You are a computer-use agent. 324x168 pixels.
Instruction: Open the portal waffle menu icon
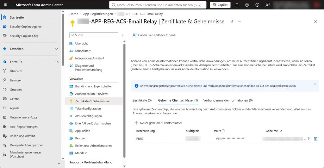pos(6,4)
